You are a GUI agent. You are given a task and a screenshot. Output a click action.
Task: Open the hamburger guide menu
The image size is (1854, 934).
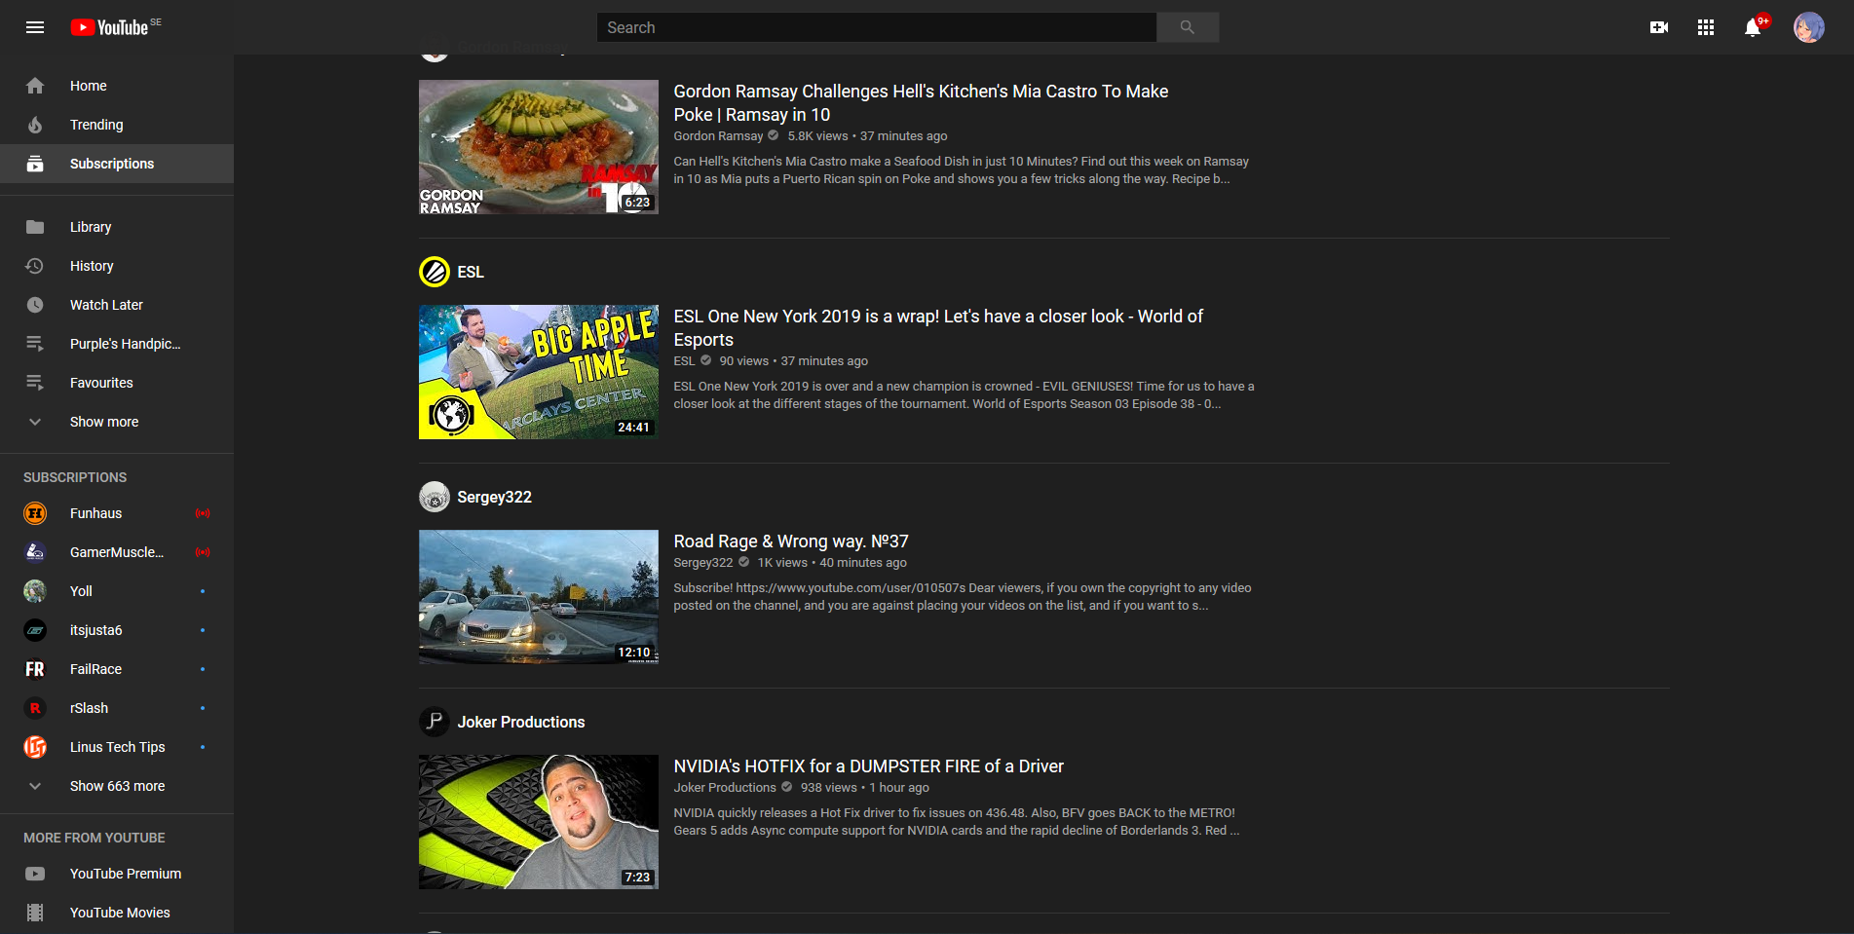click(35, 27)
